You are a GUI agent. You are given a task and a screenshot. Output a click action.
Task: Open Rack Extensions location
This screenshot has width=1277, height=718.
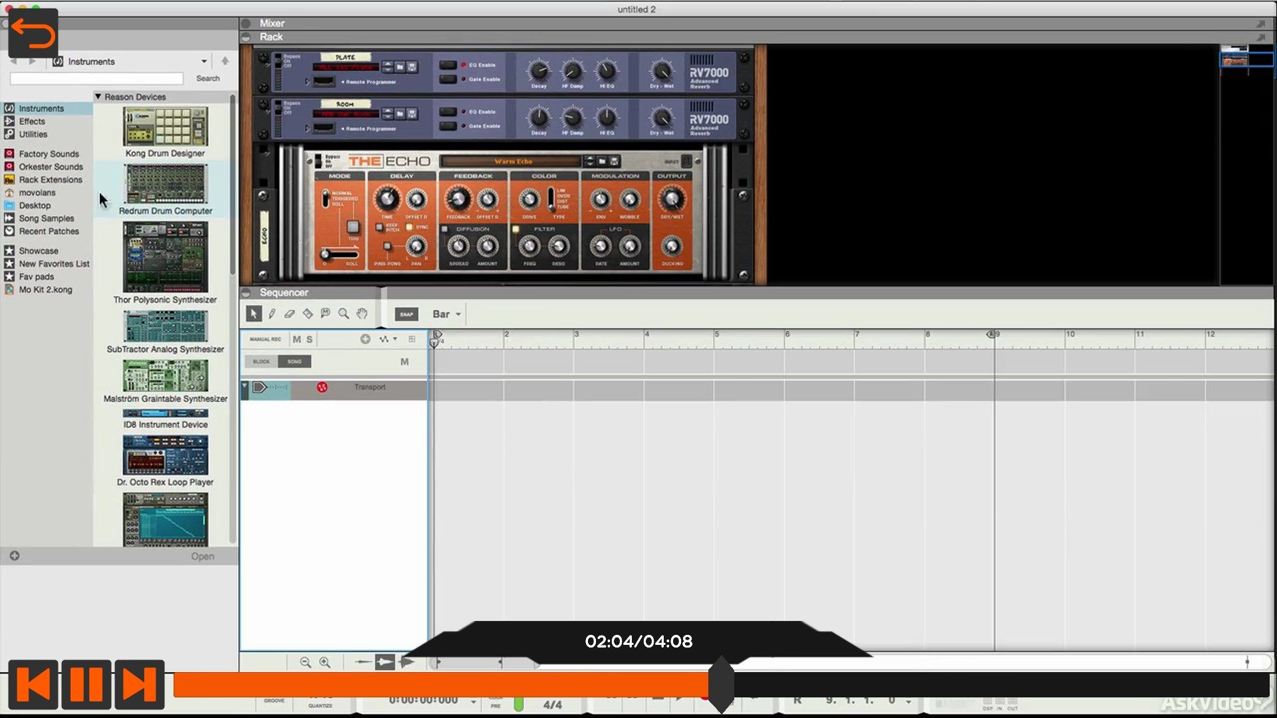[x=51, y=179]
